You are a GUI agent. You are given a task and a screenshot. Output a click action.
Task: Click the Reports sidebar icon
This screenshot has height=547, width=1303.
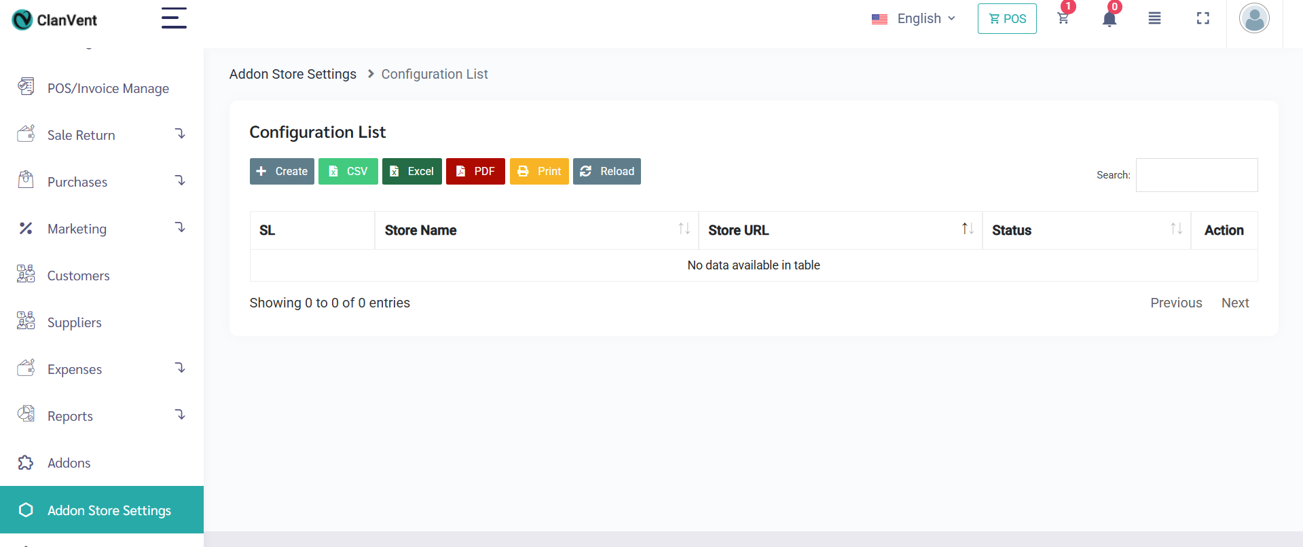pyautogui.click(x=26, y=415)
